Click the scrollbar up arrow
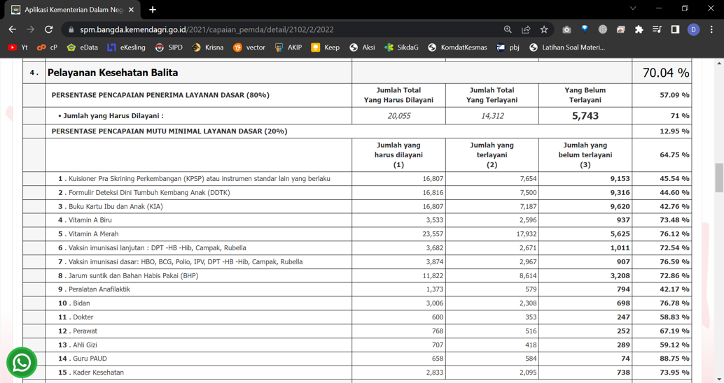The width and height of the screenshot is (724, 383). point(719,62)
